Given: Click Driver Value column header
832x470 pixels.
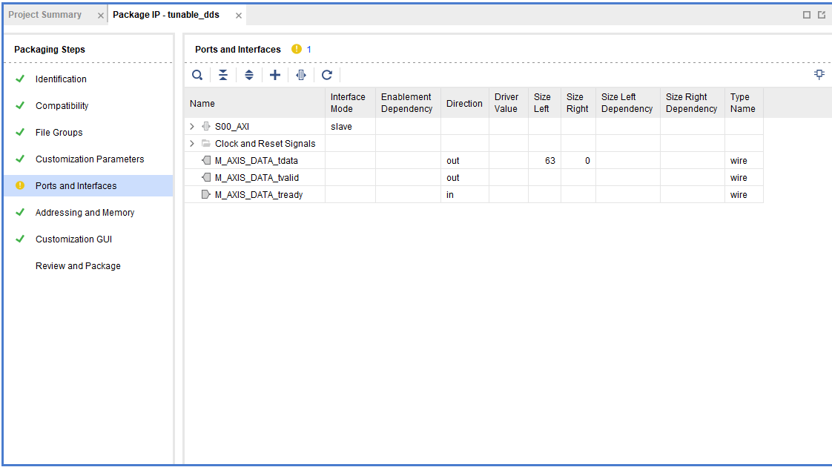Looking at the screenshot, I should [509, 103].
